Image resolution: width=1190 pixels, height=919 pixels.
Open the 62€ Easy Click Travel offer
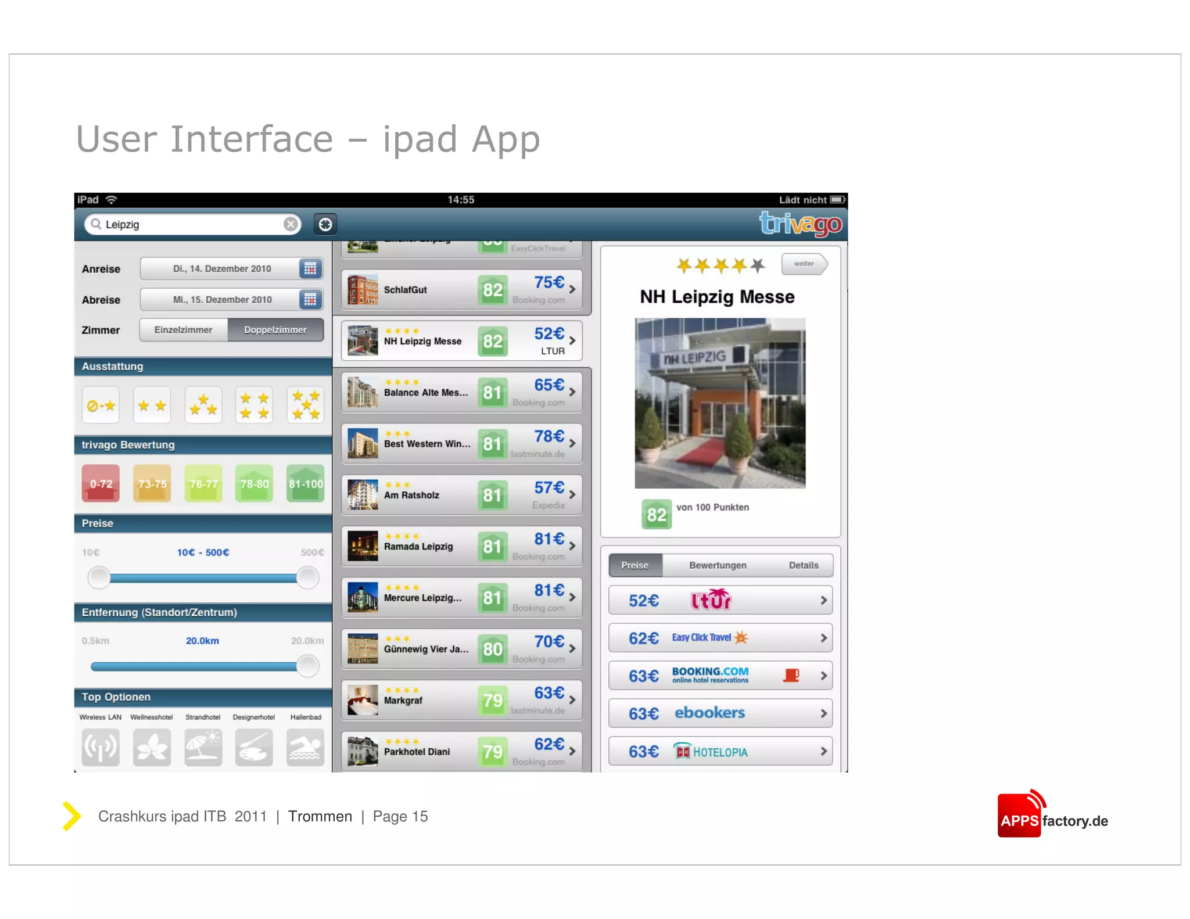tap(721, 638)
